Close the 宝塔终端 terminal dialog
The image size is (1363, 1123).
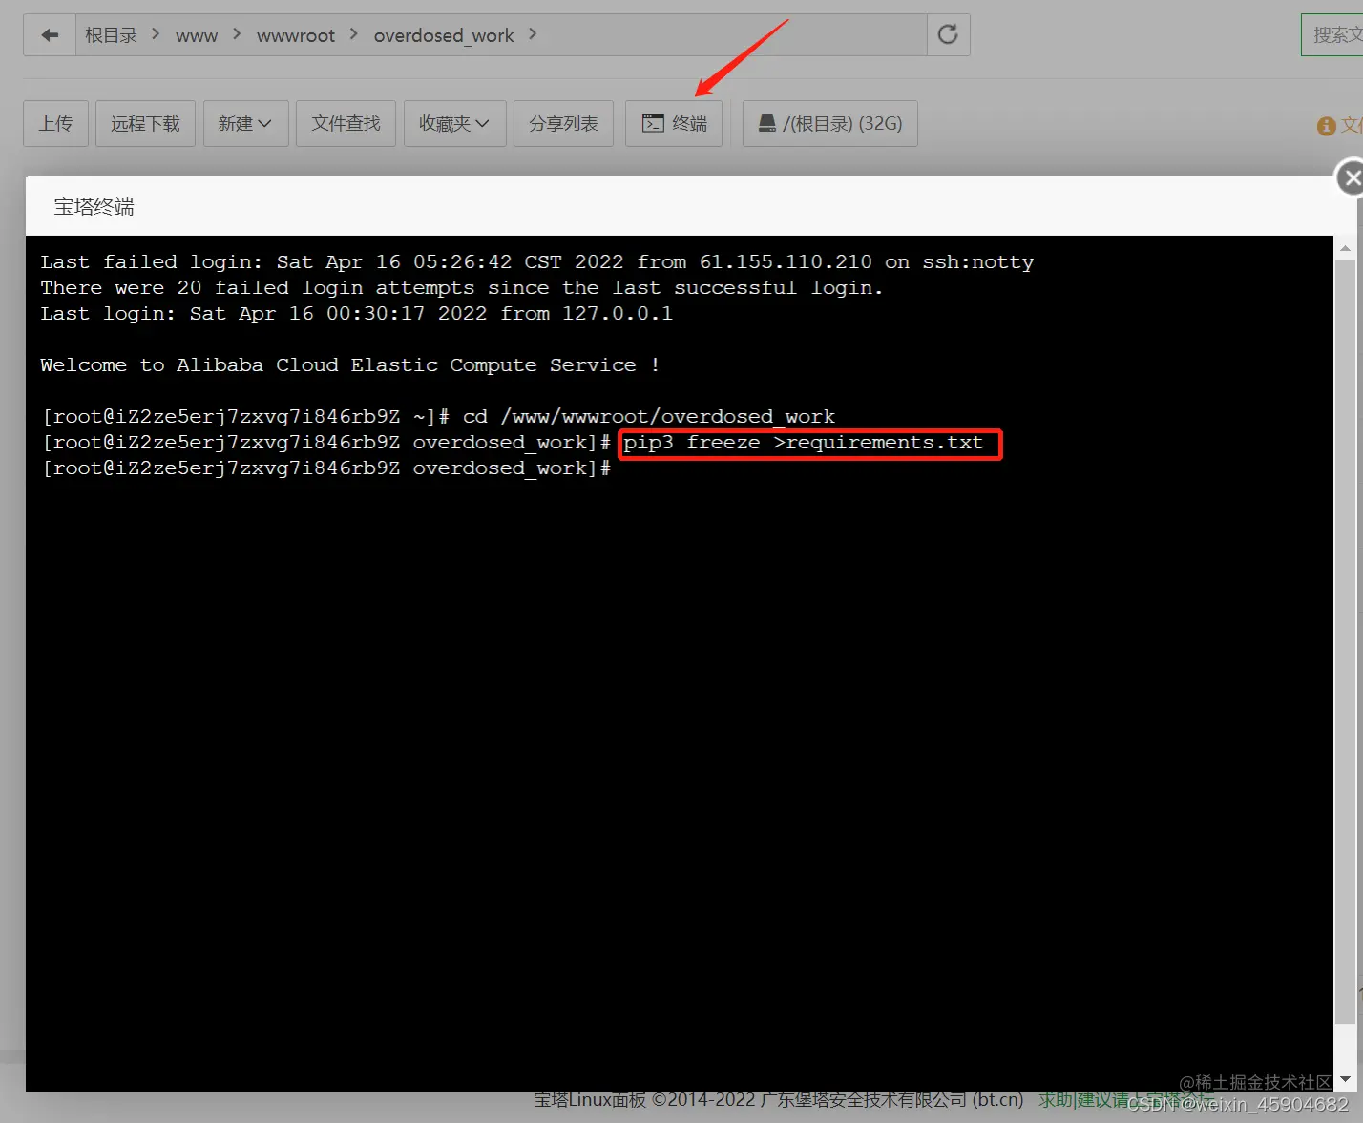1350,178
